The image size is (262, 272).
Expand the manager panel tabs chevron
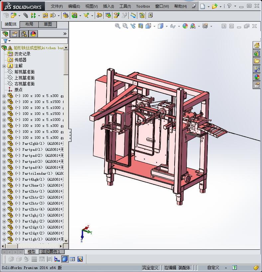tap(65, 34)
